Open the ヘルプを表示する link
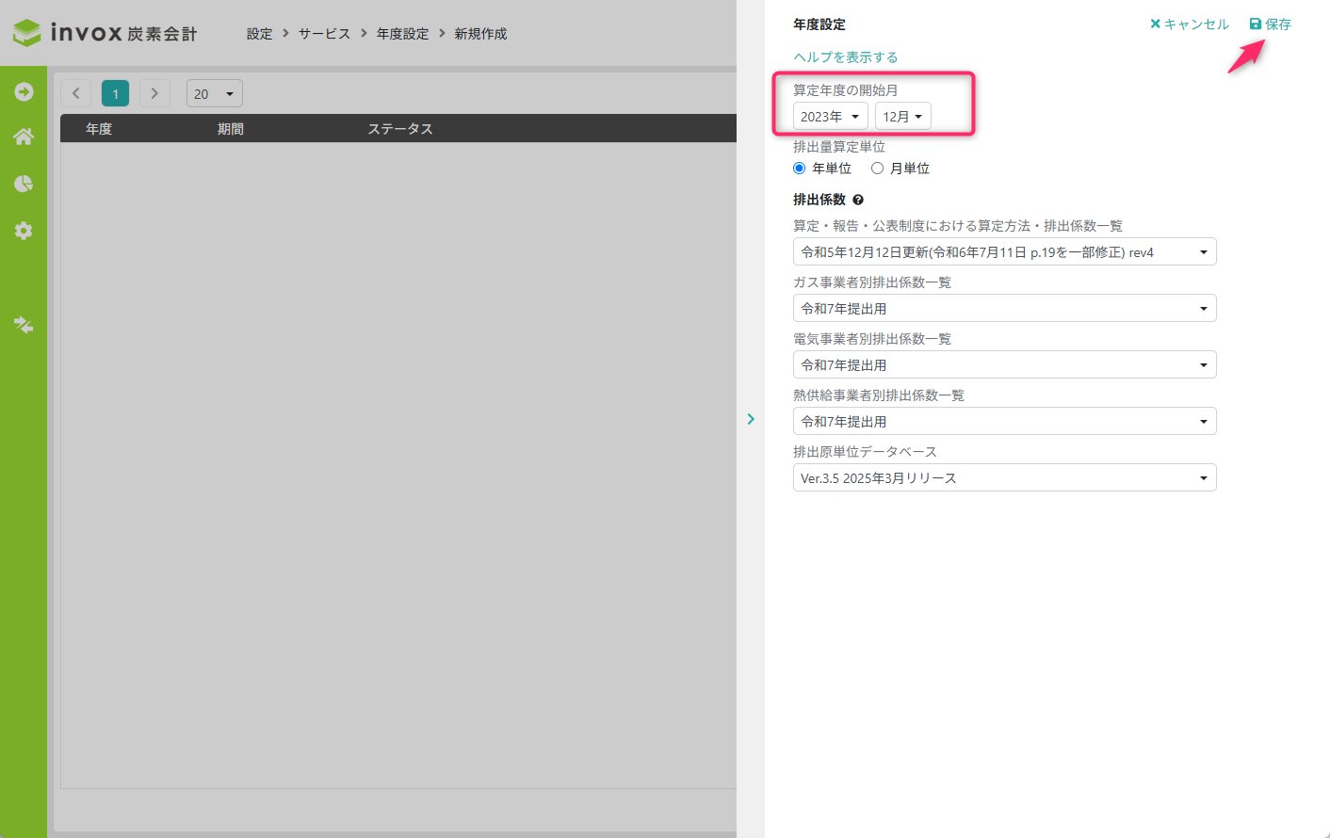This screenshot has height=838, width=1330. click(845, 57)
